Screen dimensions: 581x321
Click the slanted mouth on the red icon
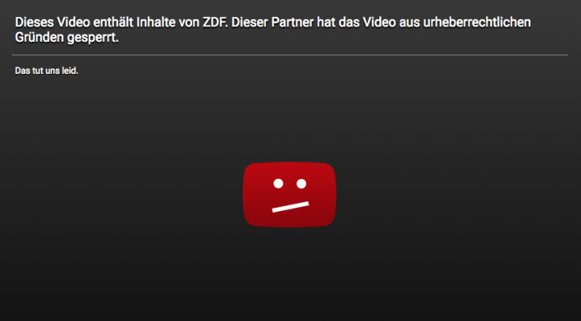[291, 207]
